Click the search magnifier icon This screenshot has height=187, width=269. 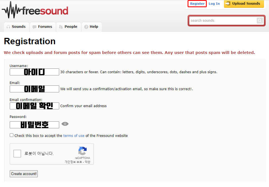[260, 21]
